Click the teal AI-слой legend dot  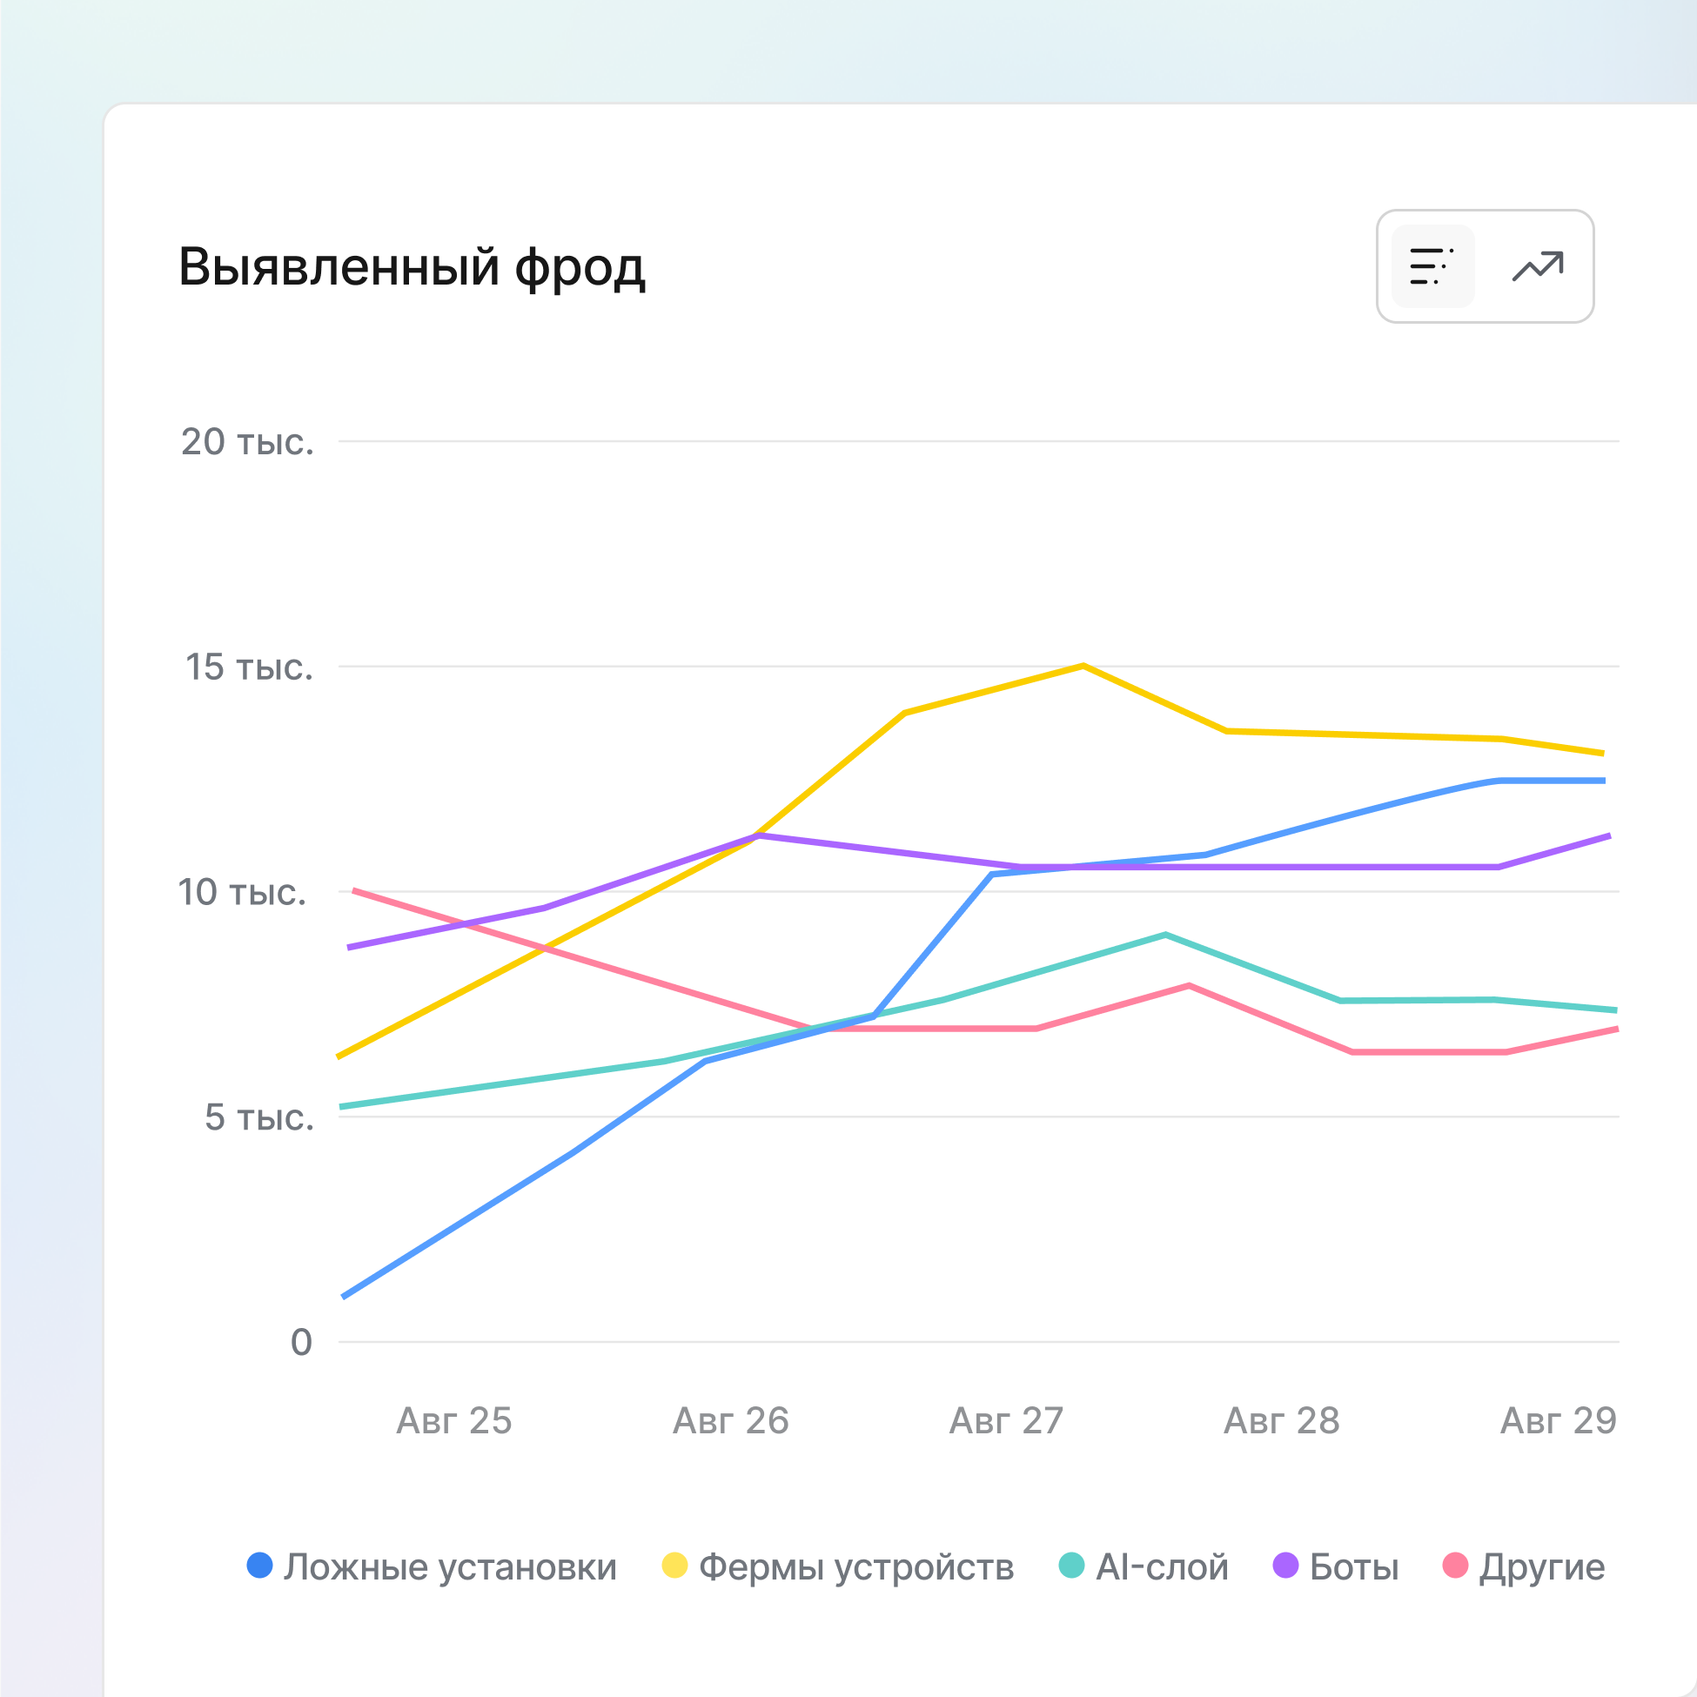click(1071, 1566)
